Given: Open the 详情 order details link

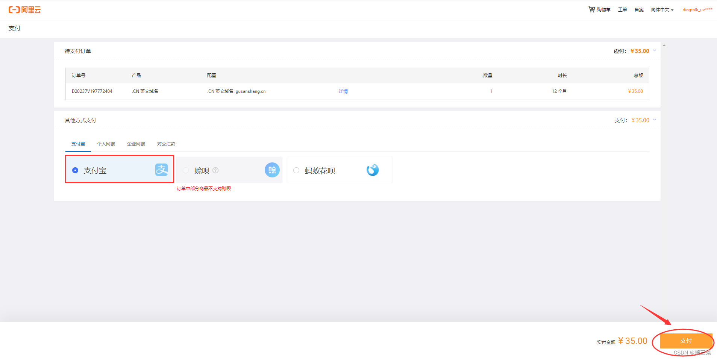Looking at the screenshot, I should click(343, 91).
